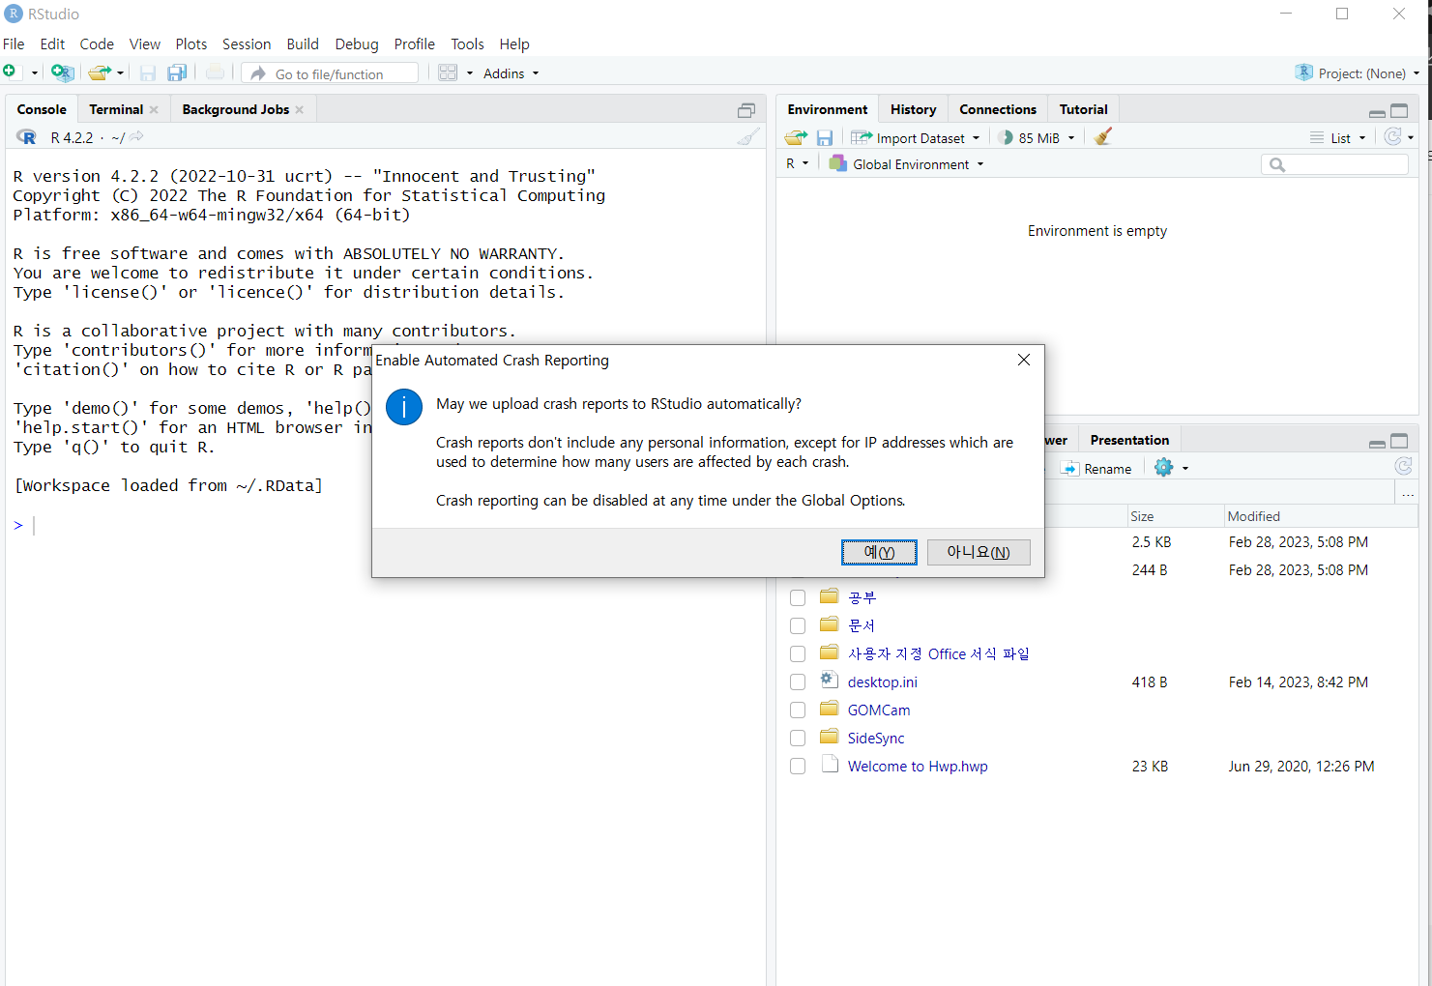Open the Project (None) dropdown
The height and width of the screenshot is (986, 1432).
click(1358, 73)
